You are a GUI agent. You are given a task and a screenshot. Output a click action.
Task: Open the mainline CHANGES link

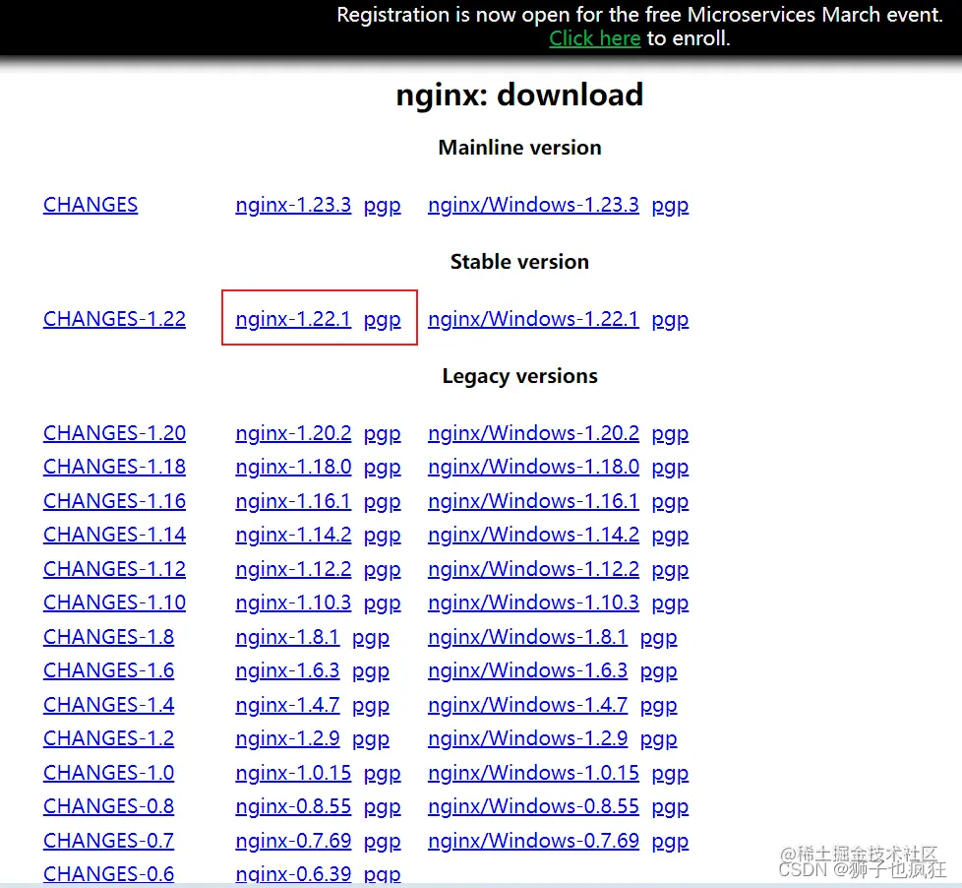(90, 205)
